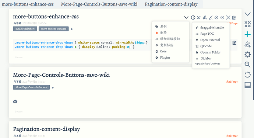Click the dashed circle icon in the sidebar
The image size is (254, 138).
(247, 75)
